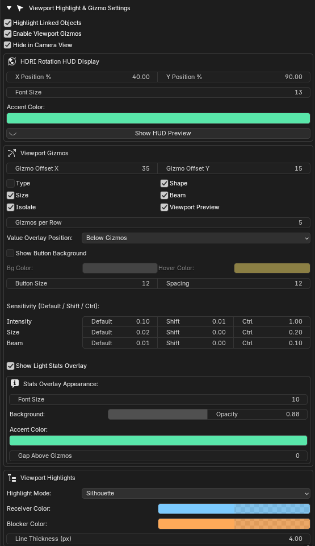Click the X Position % field
The image size is (315, 546).
point(82,77)
